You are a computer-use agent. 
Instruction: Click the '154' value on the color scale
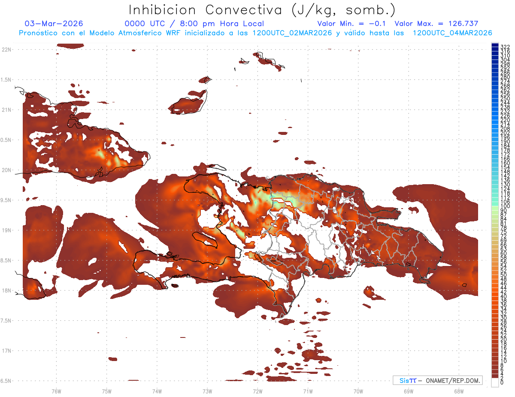(505, 167)
